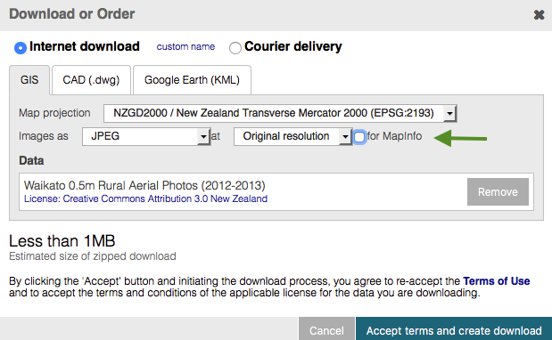Select the Courier delivery option
Screen dimensions: 552x340
[235, 48]
